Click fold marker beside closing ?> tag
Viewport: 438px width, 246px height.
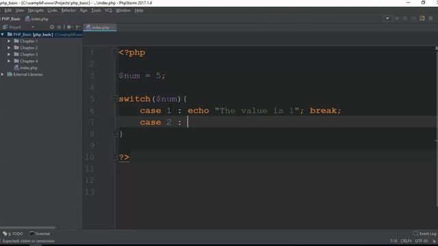click(115, 157)
